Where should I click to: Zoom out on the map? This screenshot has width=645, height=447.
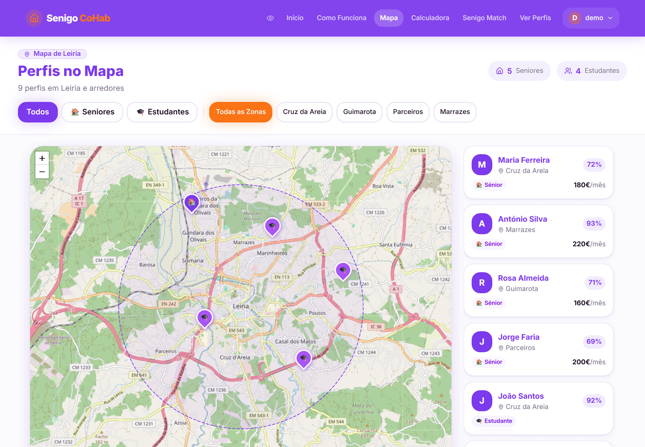[x=42, y=172]
